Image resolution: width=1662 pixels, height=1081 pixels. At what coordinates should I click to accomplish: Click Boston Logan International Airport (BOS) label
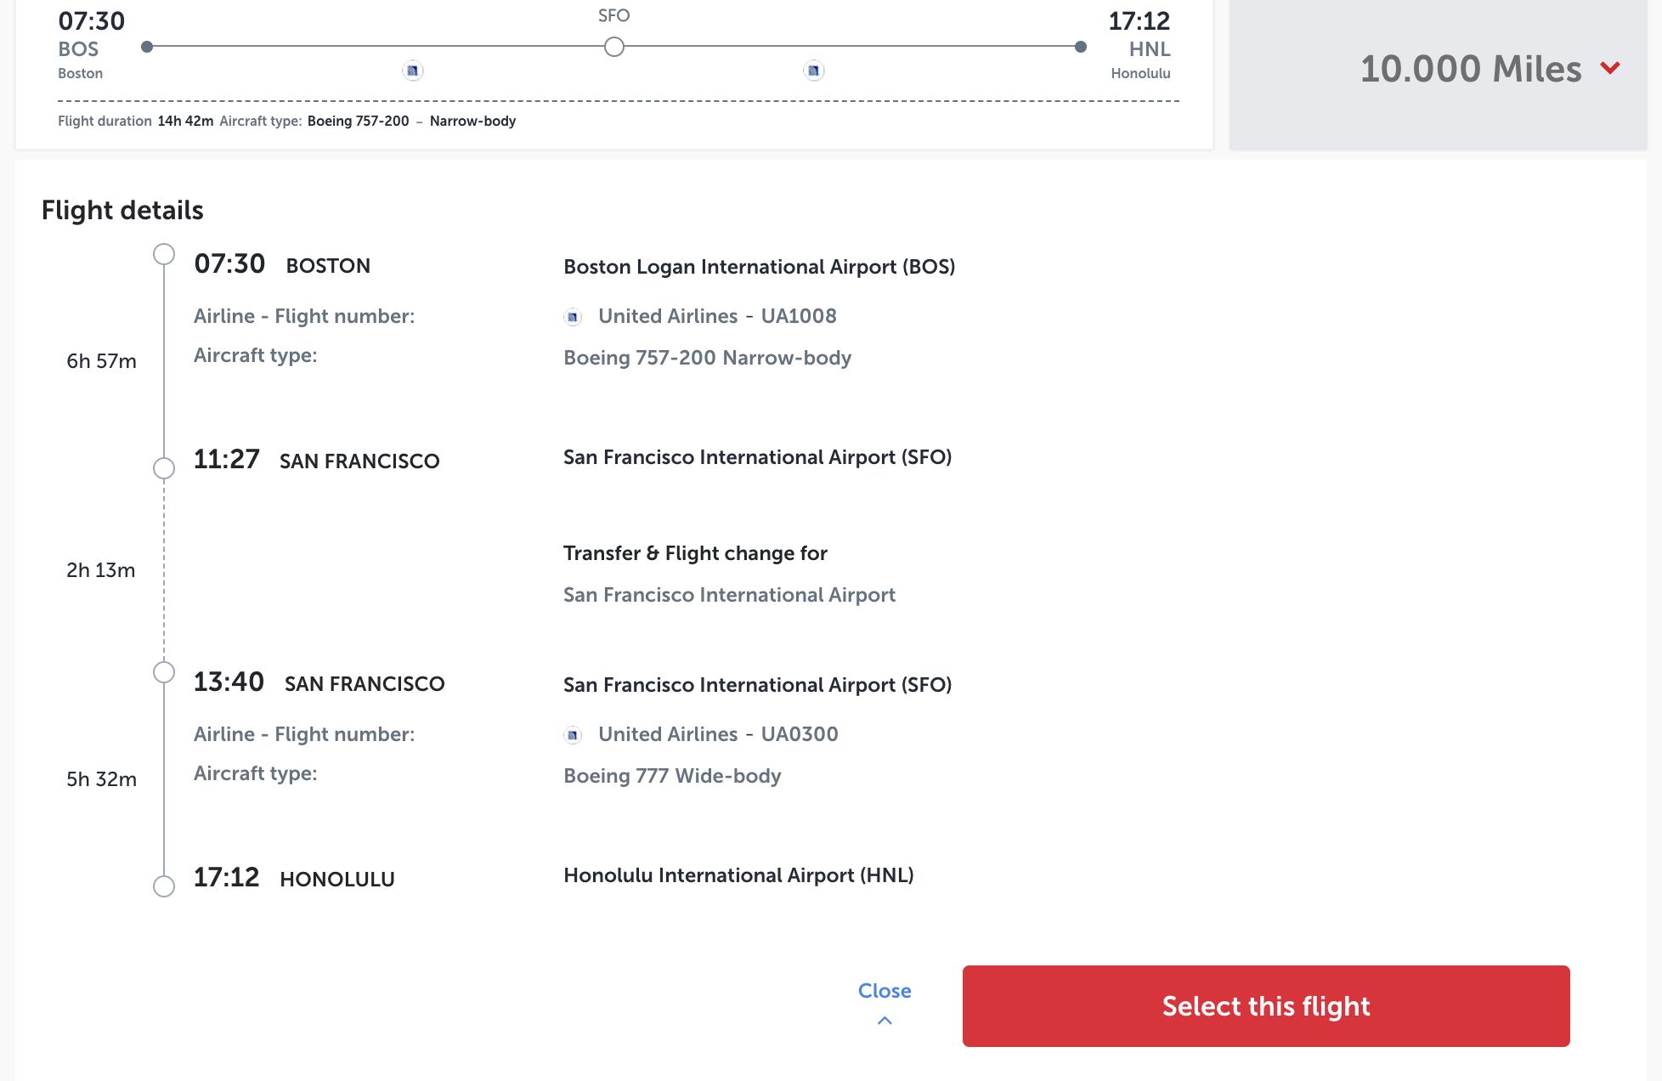tap(759, 267)
